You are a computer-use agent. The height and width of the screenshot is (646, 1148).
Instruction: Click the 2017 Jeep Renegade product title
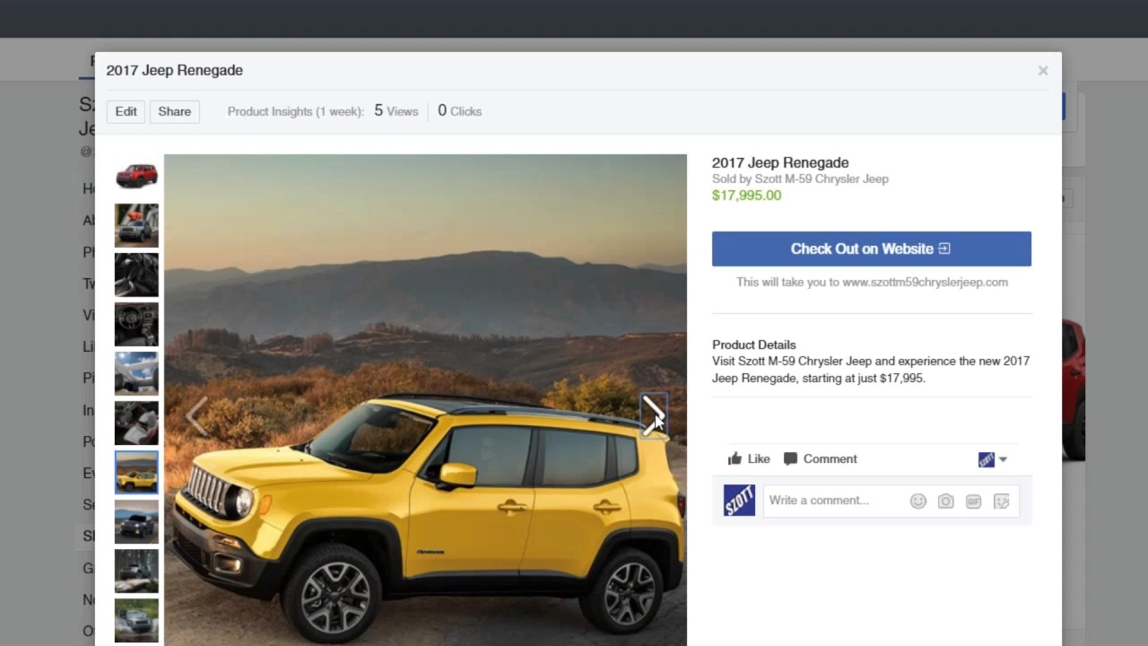click(x=780, y=162)
